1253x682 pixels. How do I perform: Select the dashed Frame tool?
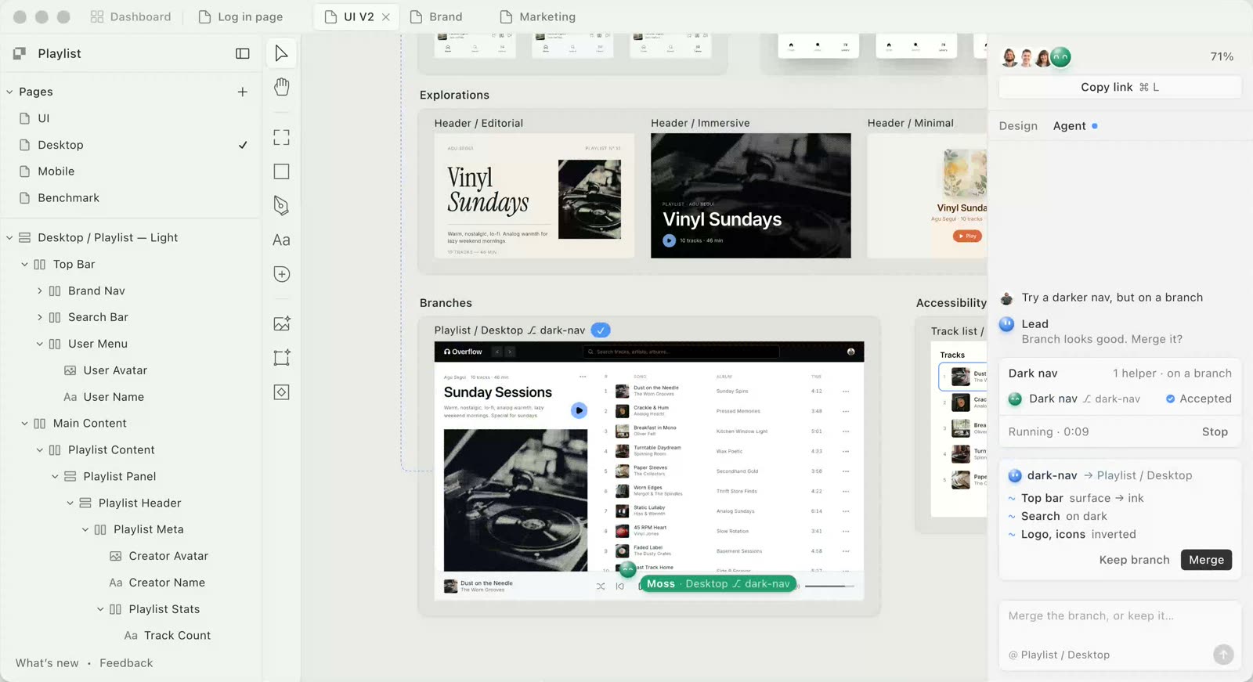pos(281,138)
